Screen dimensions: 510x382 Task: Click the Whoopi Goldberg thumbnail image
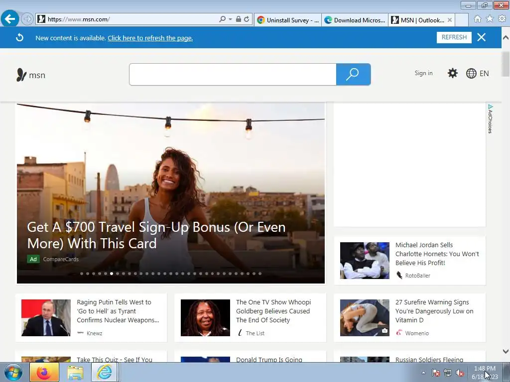click(x=205, y=318)
